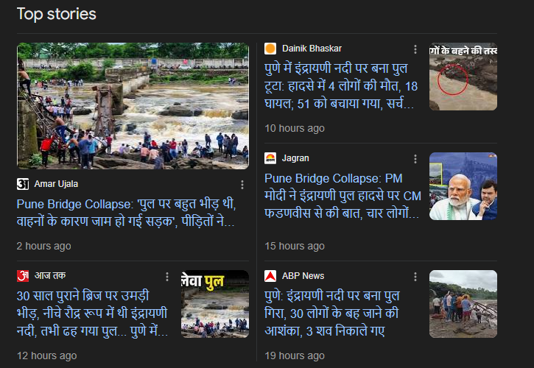Screen dimensions: 534x368
Task: Open more options for Dainik Bhaskar story
Action: coord(415,49)
